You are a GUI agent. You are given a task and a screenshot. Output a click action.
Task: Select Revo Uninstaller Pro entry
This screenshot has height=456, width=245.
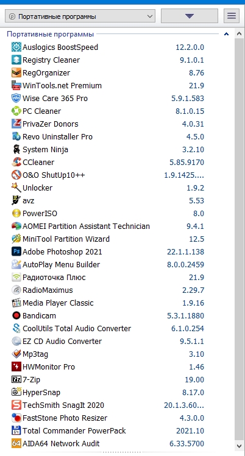[x=108, y=137]
